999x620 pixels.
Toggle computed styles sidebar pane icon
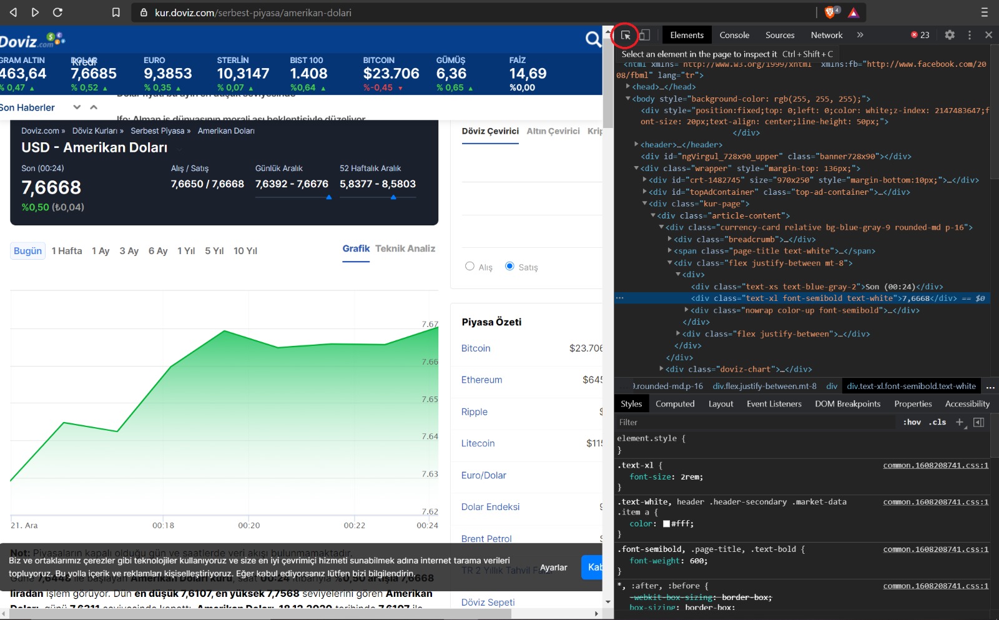point(978,423)
